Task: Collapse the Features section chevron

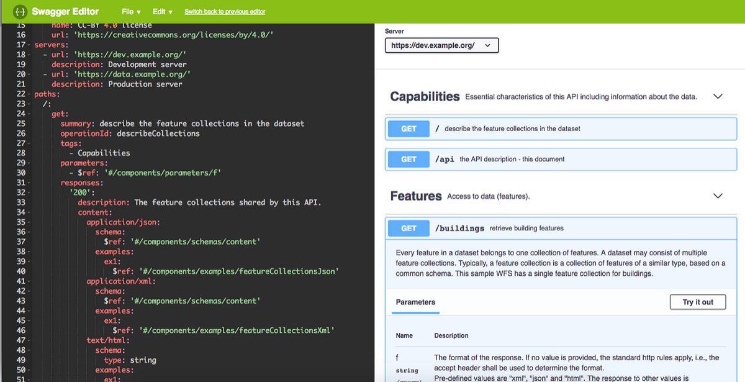Action: coord(718,196)
